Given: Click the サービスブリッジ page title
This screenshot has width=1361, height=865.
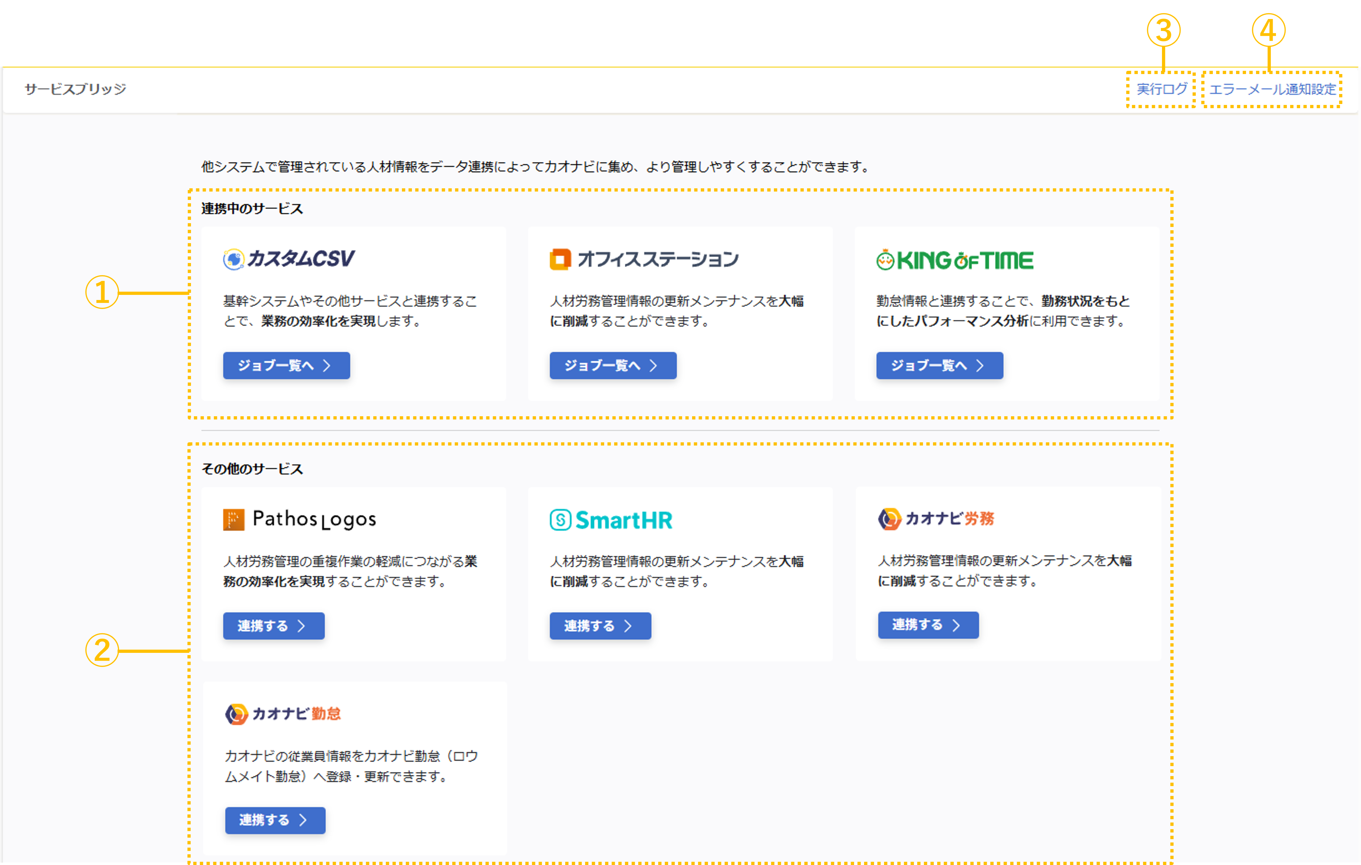Looking at the screenshot, I should click(x=75, y=89).
